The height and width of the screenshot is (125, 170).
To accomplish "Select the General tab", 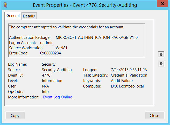I will coord(13,16).
